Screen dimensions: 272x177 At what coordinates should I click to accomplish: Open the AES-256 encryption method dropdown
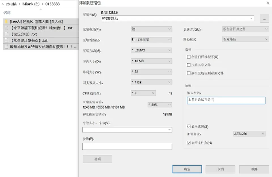coord(249,134)
